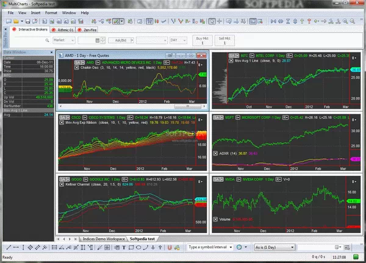Select the Ellipse drawing tool
This screenshot has height=263, width=366.
[138, 247]
